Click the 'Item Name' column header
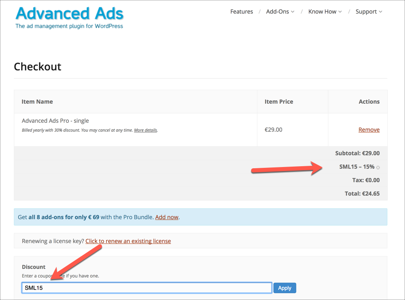The width and height of the screenshot is (405, 300). [x=37, y=102]
